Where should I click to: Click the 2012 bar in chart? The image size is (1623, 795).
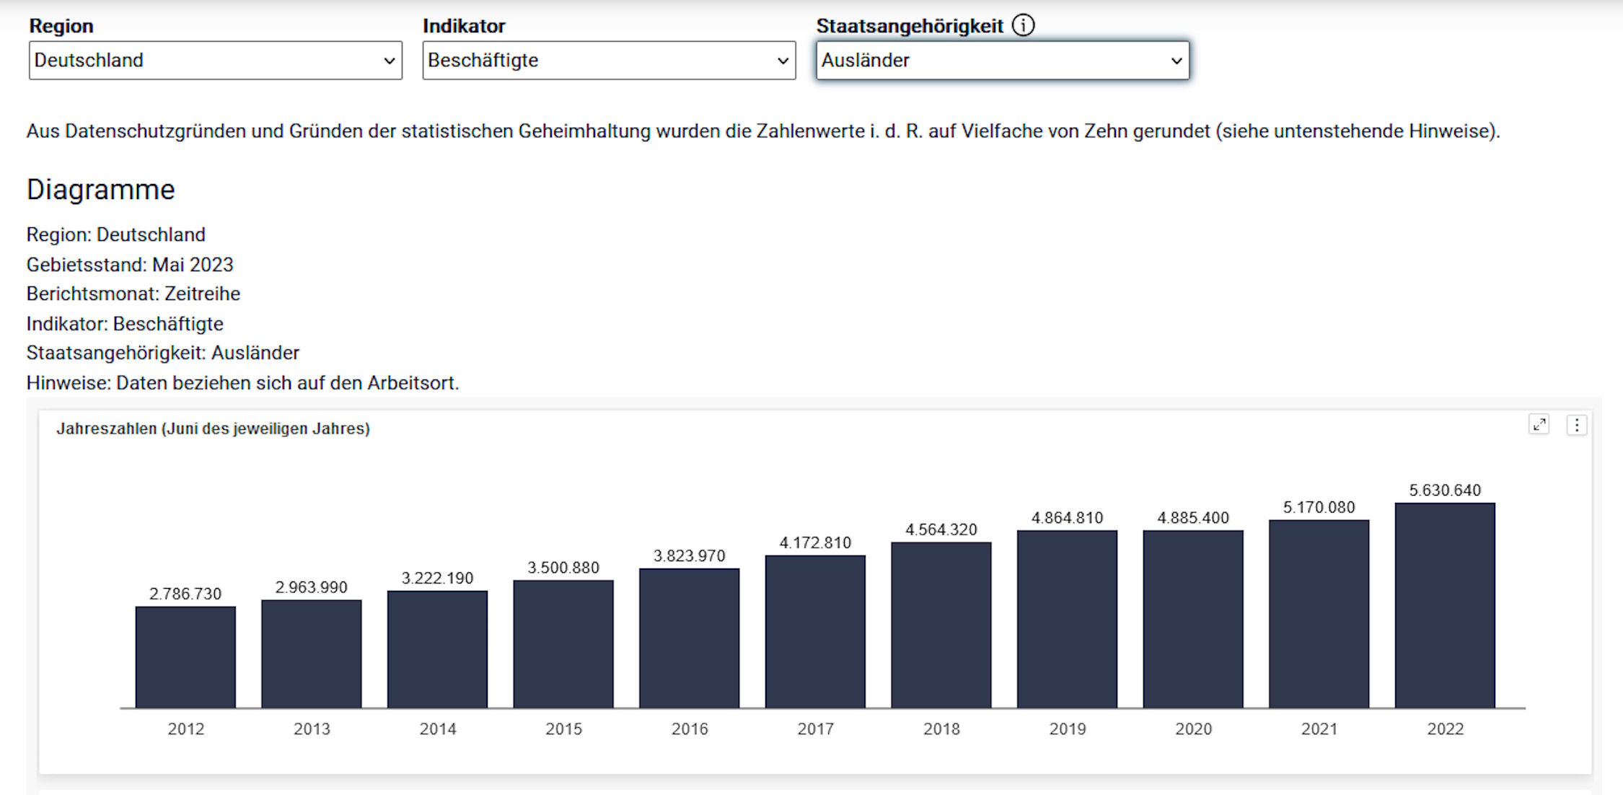(x=185, y=656)
